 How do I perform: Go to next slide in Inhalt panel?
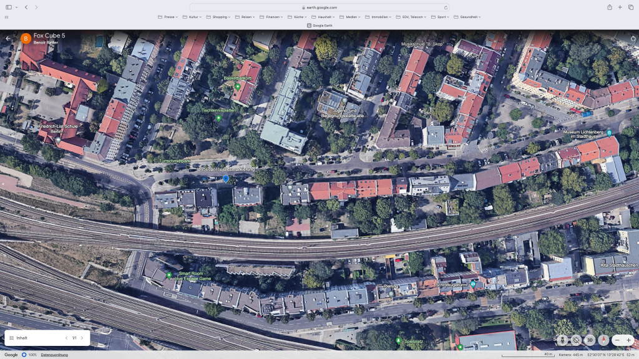pos(82,338)
